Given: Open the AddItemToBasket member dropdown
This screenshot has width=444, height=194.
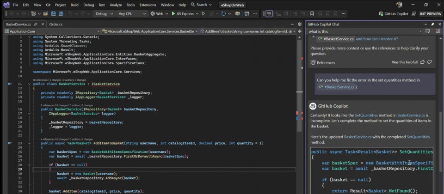Looking at the screenshot, I should (x=248, y=31).
